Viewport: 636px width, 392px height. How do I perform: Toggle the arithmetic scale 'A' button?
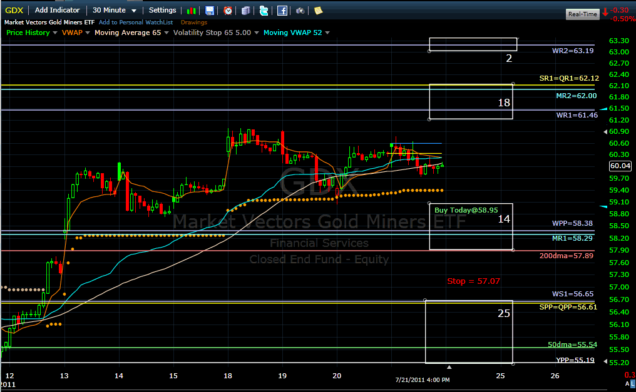(627, 383)
